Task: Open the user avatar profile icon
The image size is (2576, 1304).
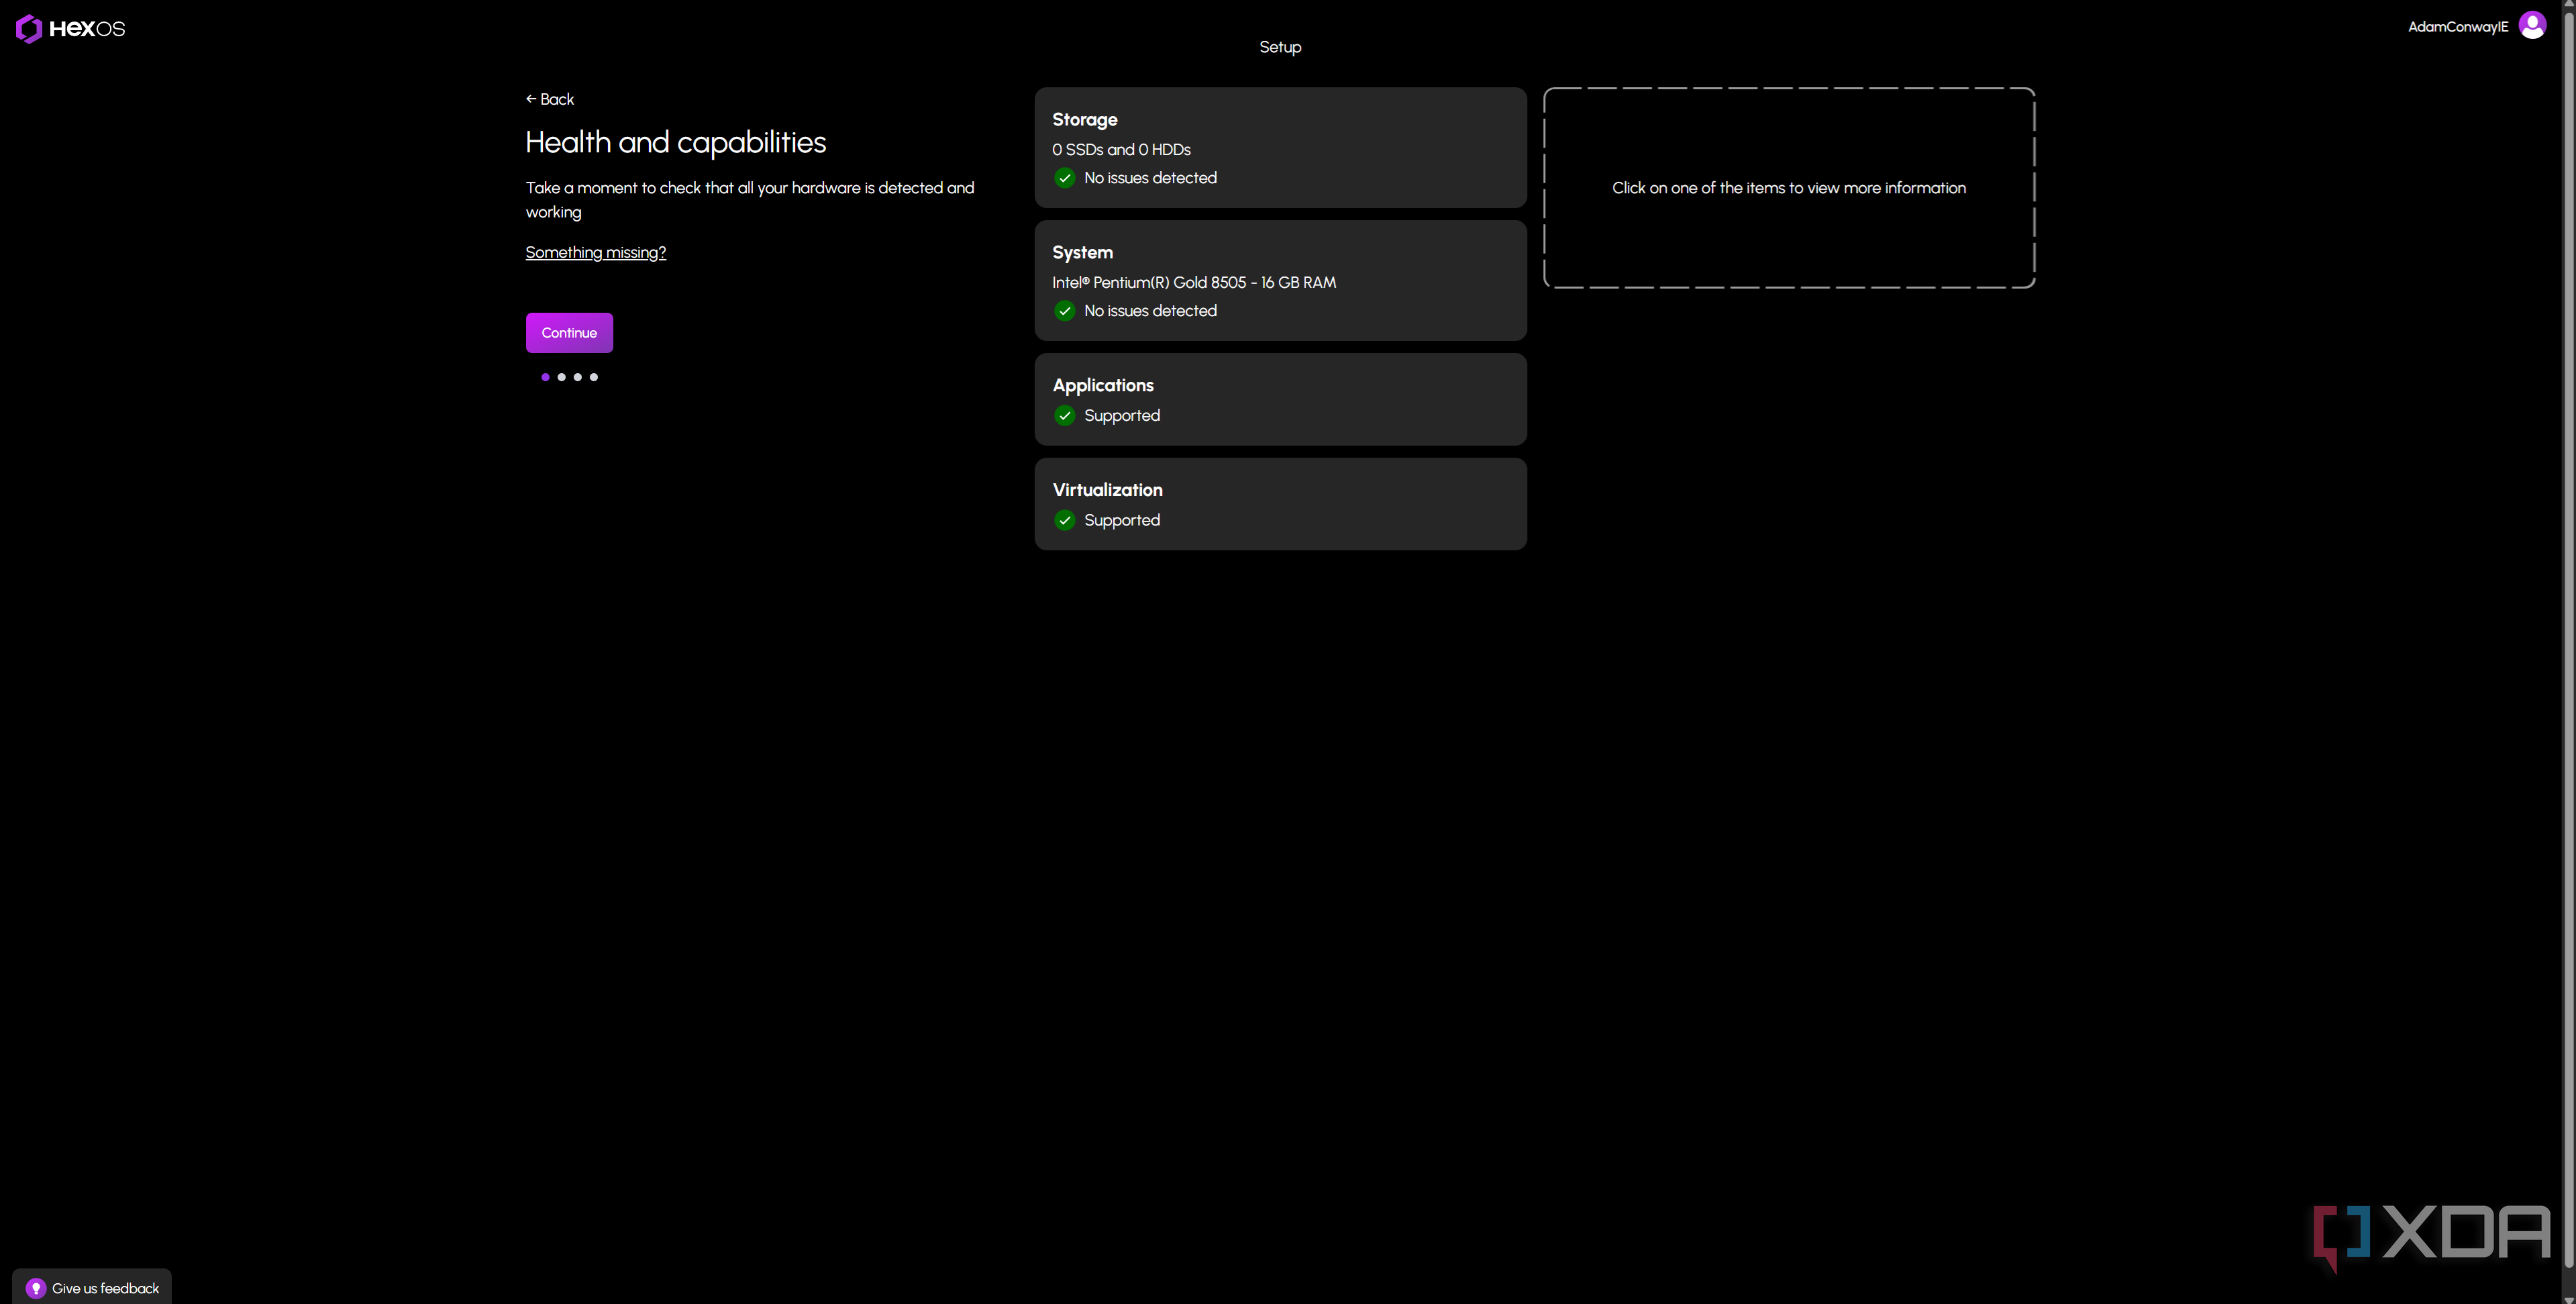Action: [x=2532, y=26]
